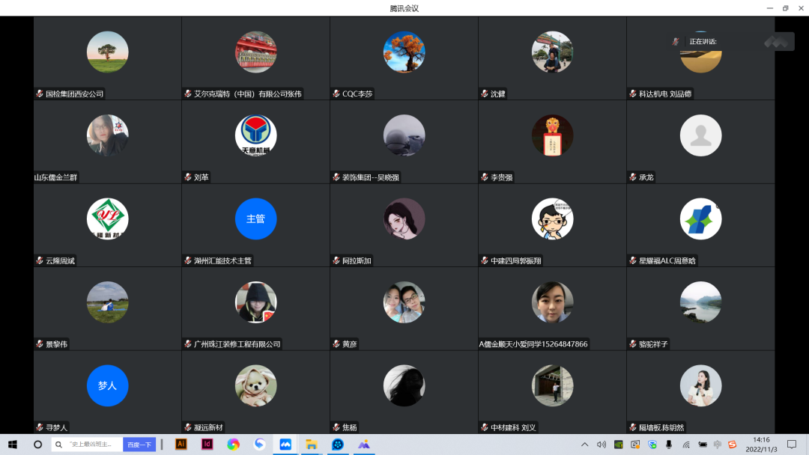Click 阿拉斯加's illustrated avatar
This screenshot has height=455, width=809.
(404, 219)
